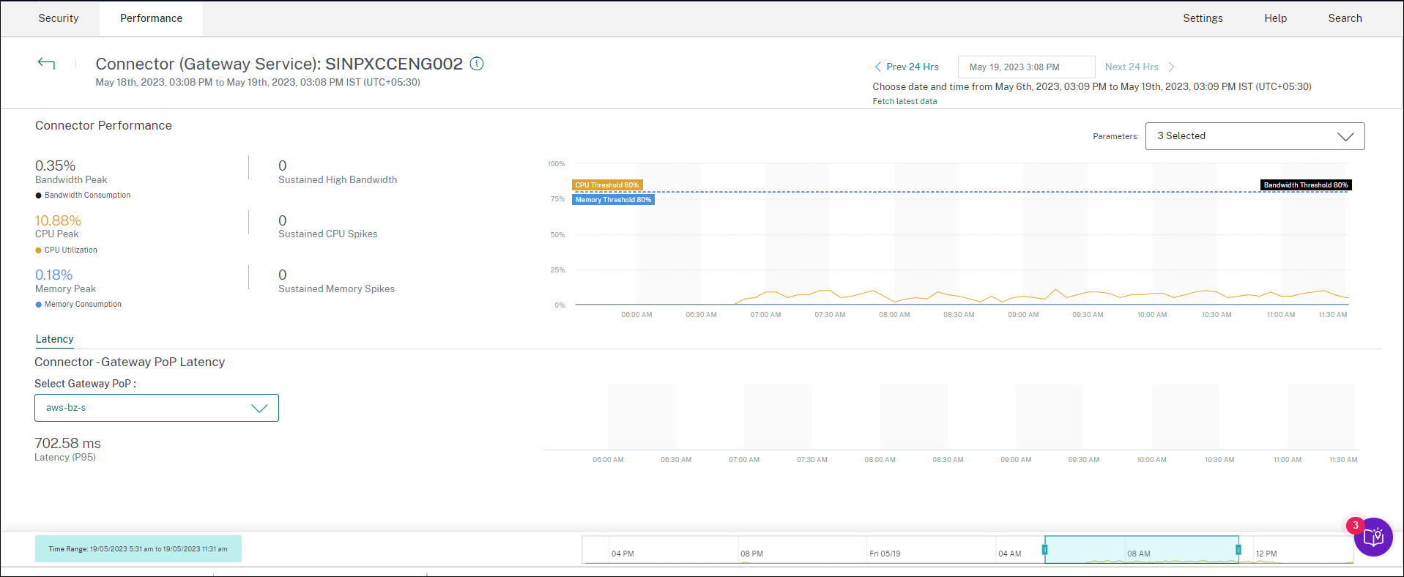Select the Latency section tab
The image size is (1404, 577).
coord(54,339)
